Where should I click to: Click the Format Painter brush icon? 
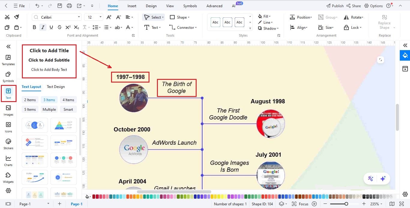17,17
